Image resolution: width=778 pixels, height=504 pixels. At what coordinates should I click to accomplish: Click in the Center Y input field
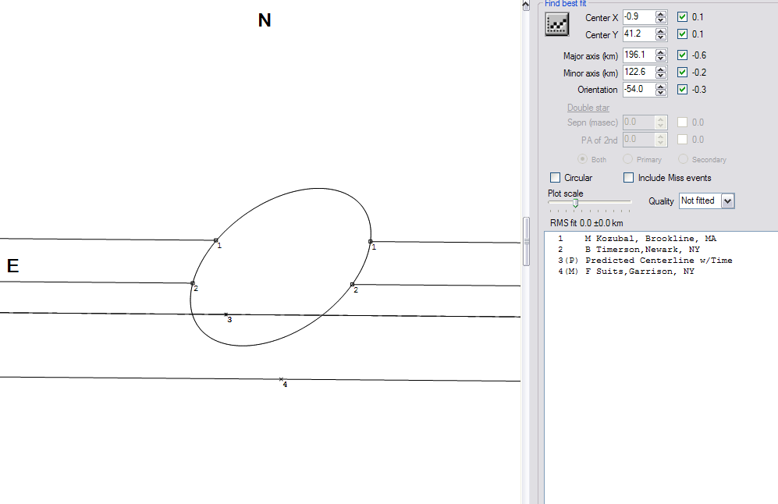click(638, 34)
